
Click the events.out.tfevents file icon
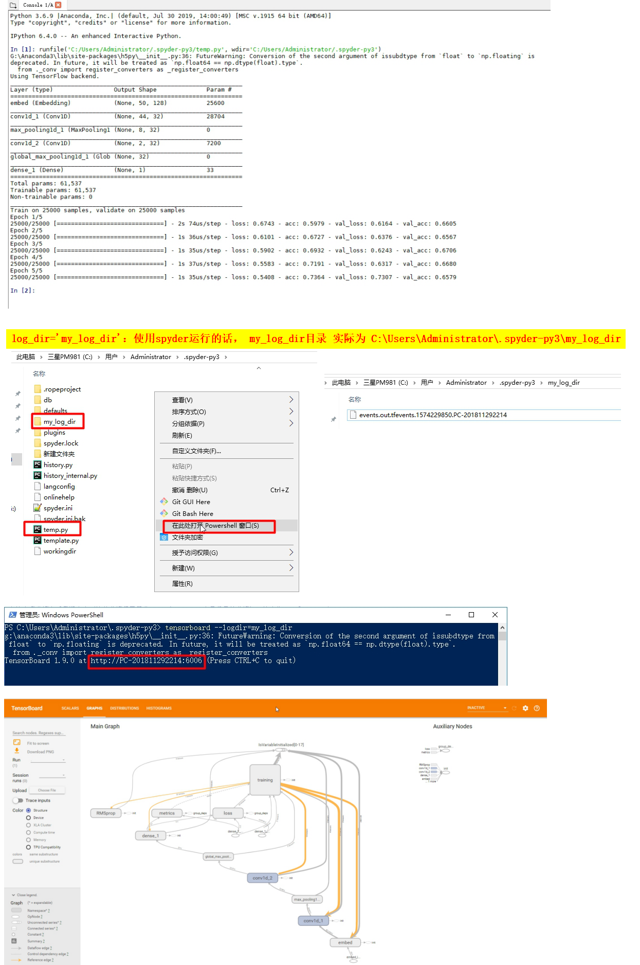[x=353, y=415]
